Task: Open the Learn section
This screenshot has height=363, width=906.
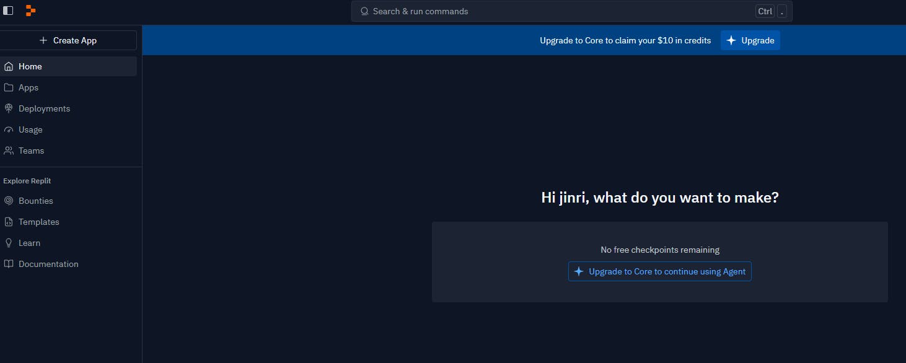Action: (68, 243)
